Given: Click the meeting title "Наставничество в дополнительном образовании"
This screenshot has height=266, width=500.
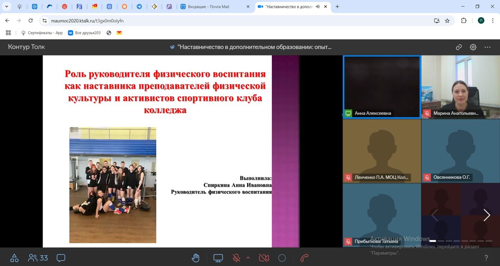Looking at the screenshot, I should pos(254,47).
